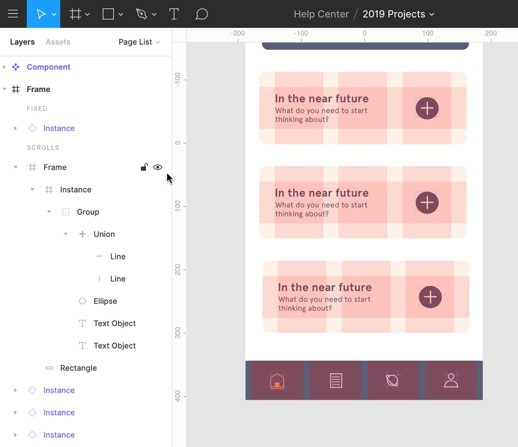Open the hamburger main menu
518x447 pixels.
[13, 14]
